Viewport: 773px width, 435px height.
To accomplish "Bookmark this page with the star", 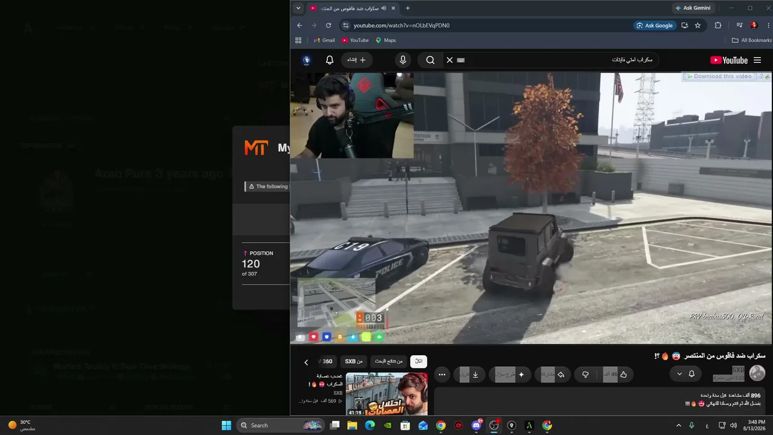I will [698, 25].
